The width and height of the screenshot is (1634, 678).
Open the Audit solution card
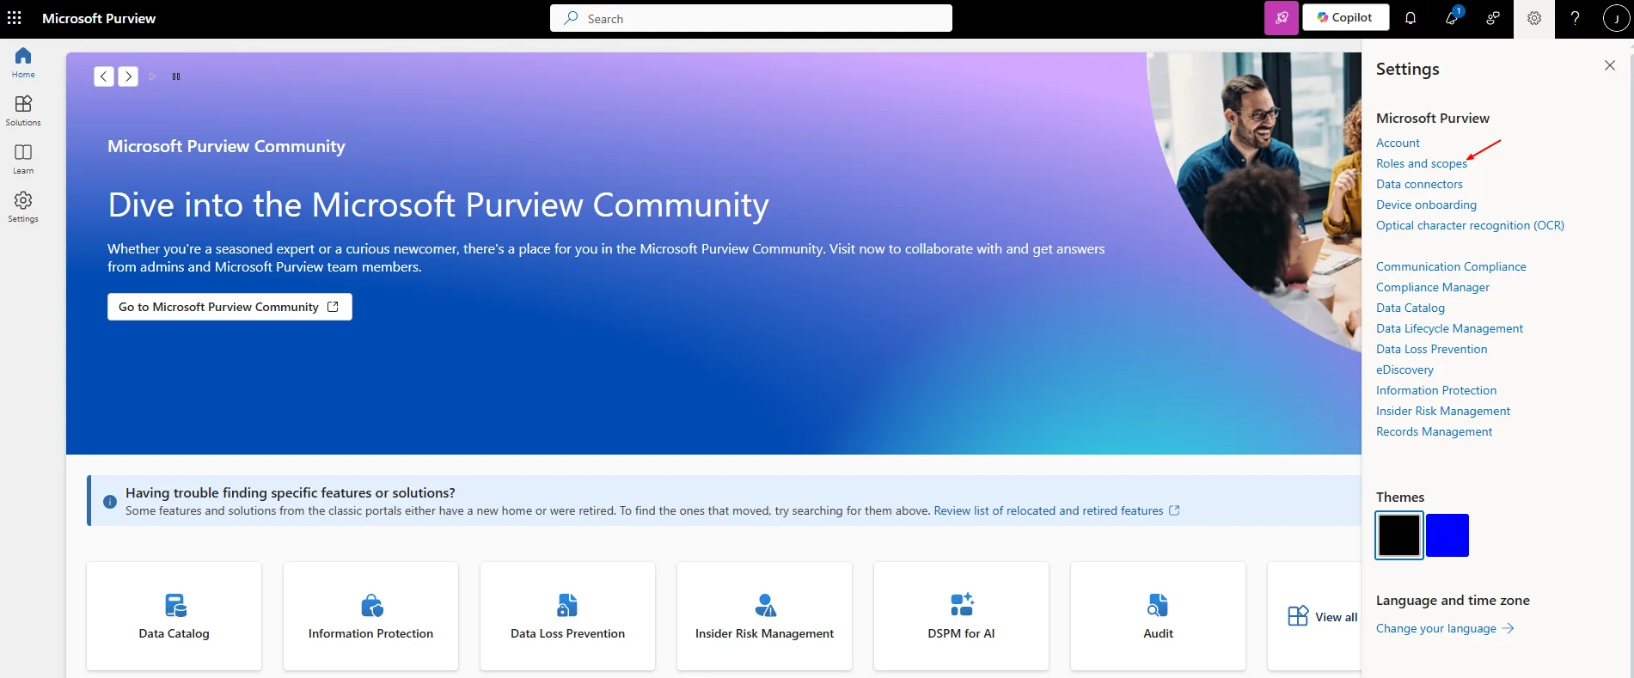[1159, 616]
